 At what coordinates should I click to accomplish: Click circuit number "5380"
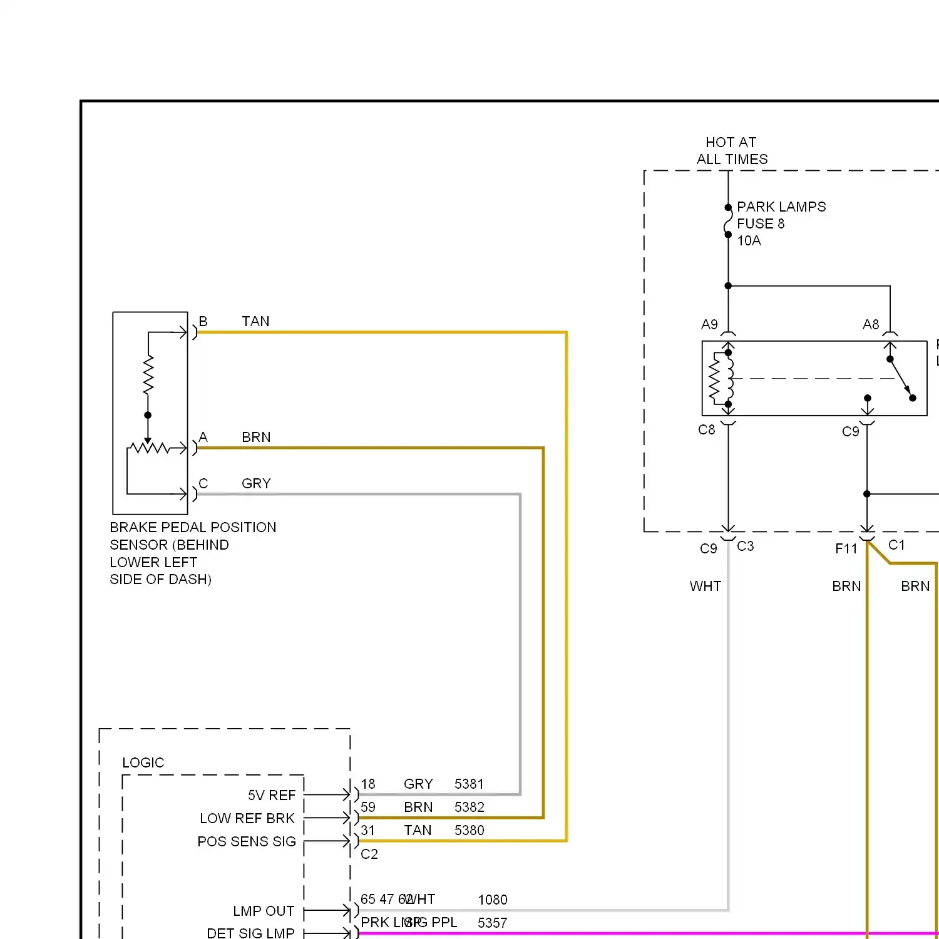[469, 830]
